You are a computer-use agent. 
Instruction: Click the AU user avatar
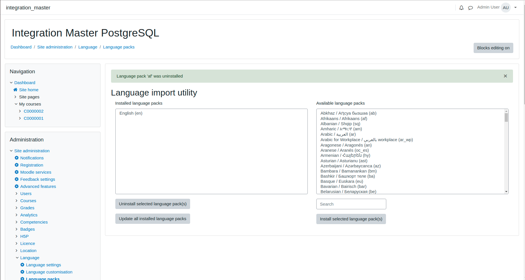coord(506,8)
